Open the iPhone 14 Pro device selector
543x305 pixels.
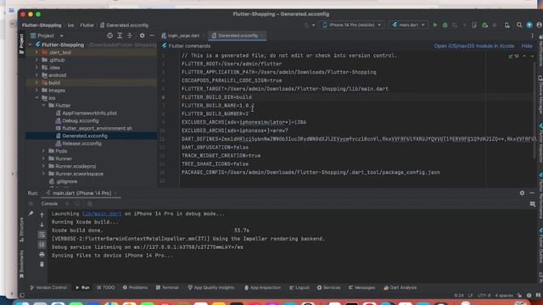point(351,25)
